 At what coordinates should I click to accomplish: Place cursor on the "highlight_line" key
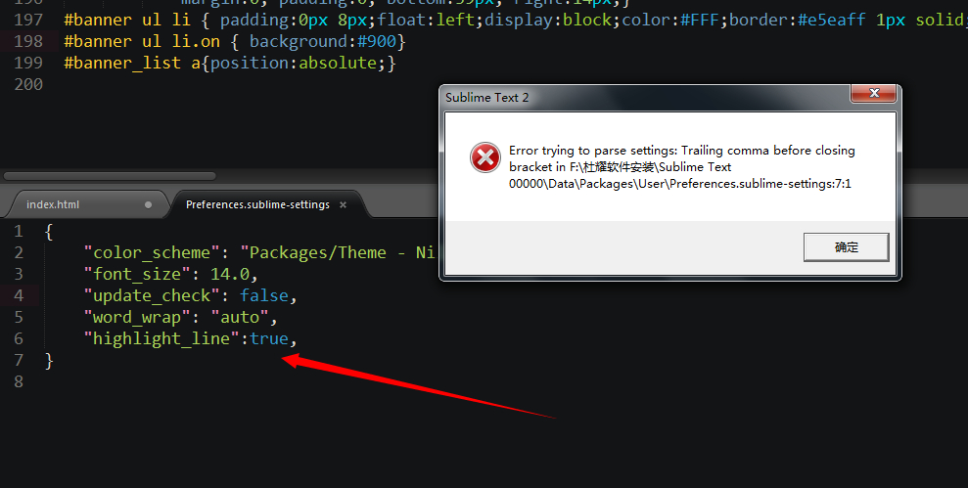coord(161,338)
